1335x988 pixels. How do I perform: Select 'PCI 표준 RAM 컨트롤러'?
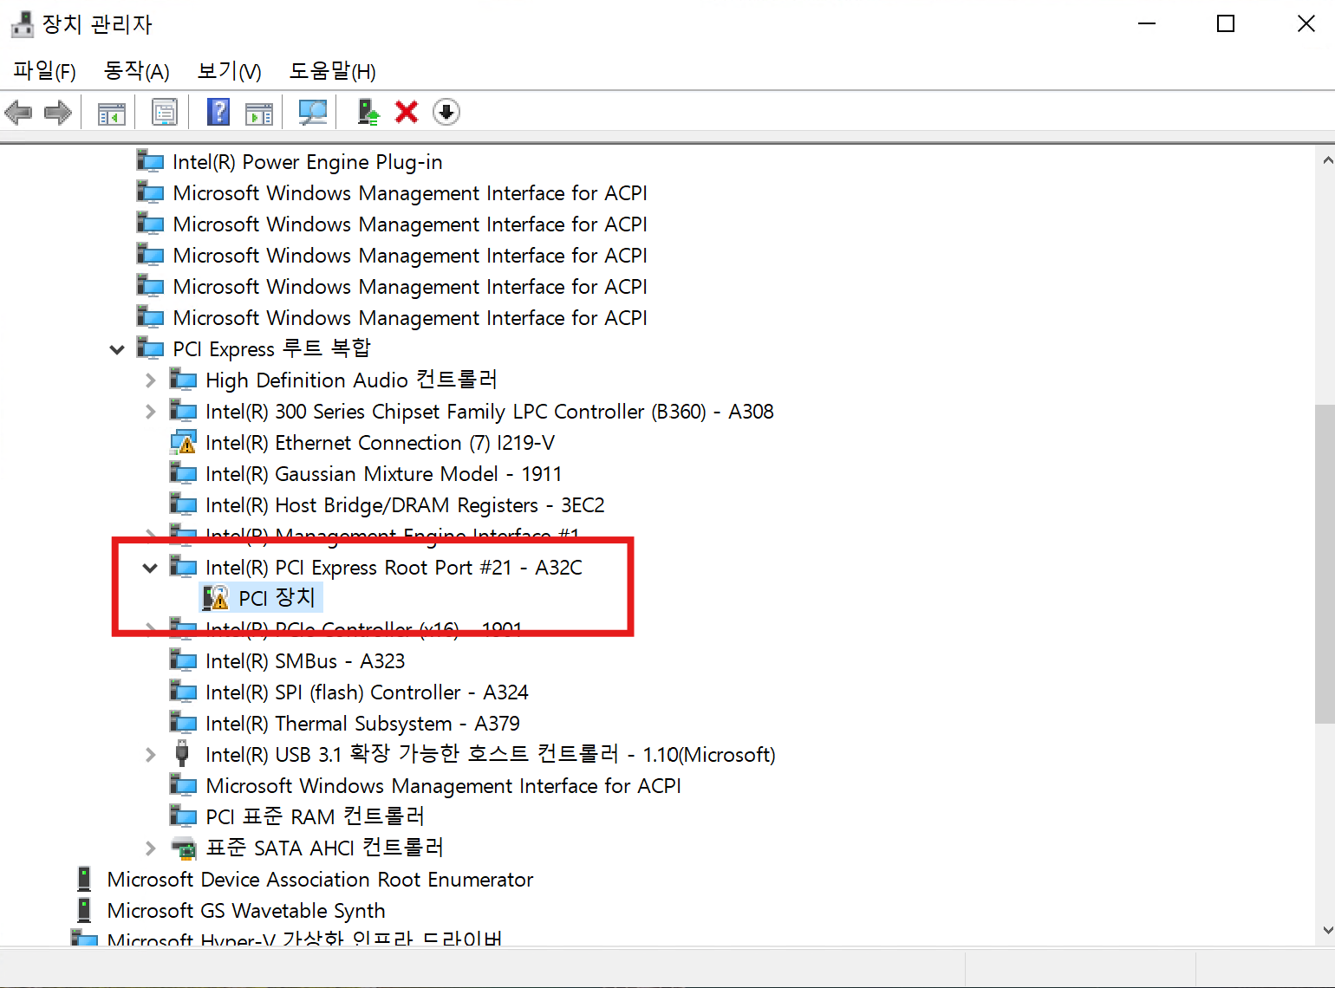(315, 817)
